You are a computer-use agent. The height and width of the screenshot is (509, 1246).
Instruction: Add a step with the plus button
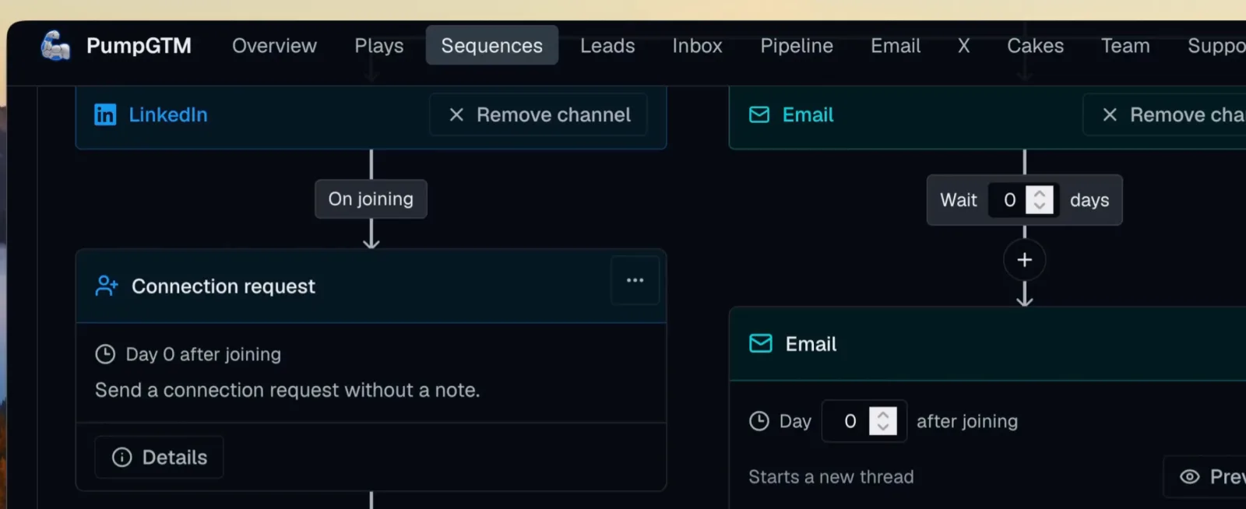pyautogui.click(x=1025, y=260)
